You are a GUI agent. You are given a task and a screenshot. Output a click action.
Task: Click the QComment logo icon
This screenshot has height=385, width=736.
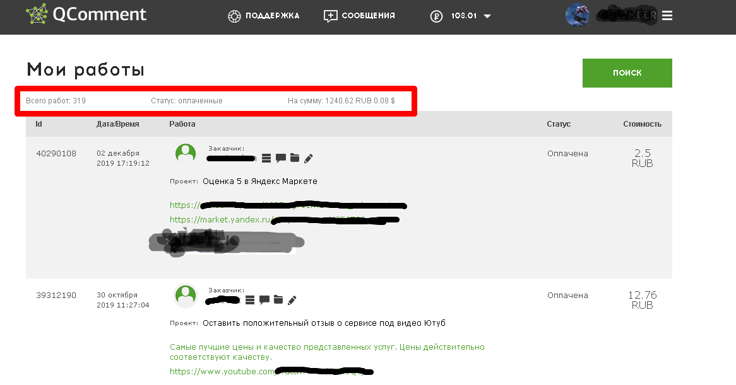[x=37, y=14]
